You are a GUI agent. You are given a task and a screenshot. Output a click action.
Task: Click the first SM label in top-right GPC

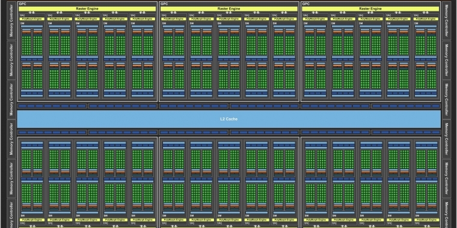[x=305, y=23]
